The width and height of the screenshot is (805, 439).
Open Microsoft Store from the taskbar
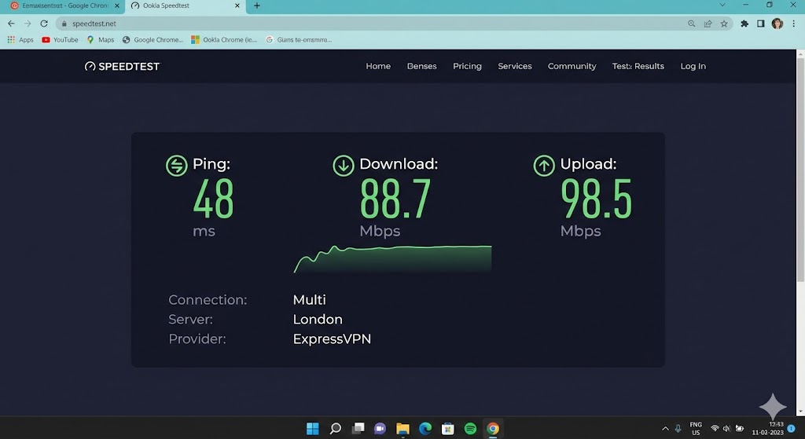tap(447, 428)
